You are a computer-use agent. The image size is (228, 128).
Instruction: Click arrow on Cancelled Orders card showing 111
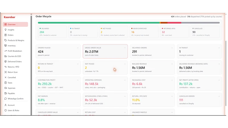pos(219,96)
